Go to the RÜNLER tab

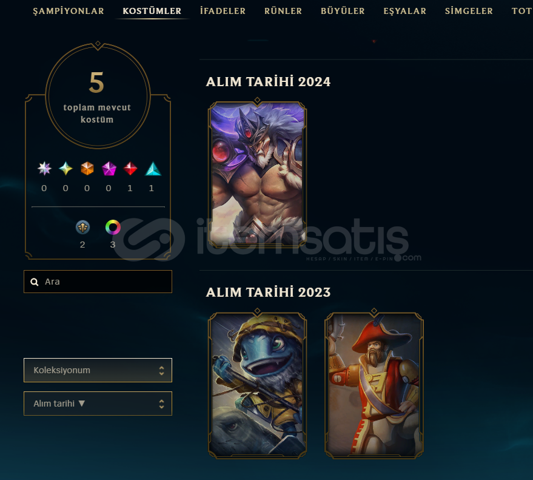pyautogui.click(x=283, y=11)
